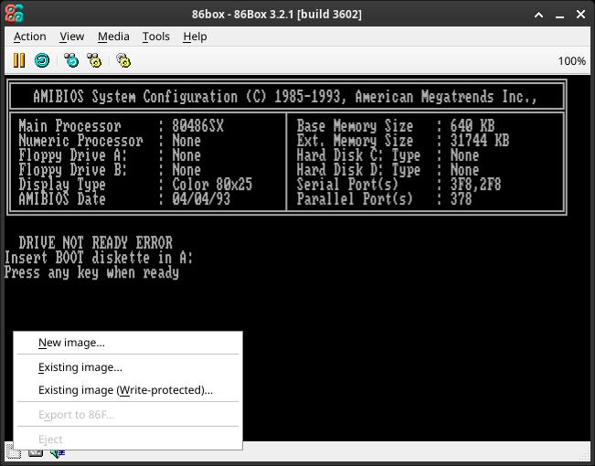Click the Color 80x25 display type
Screen dimensions: 595x466
pyautogui.click(x=212, y=185)
